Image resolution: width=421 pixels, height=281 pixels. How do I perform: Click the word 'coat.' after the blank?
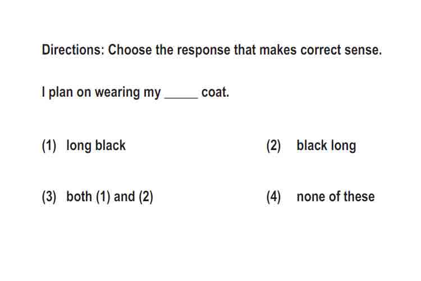216,93
